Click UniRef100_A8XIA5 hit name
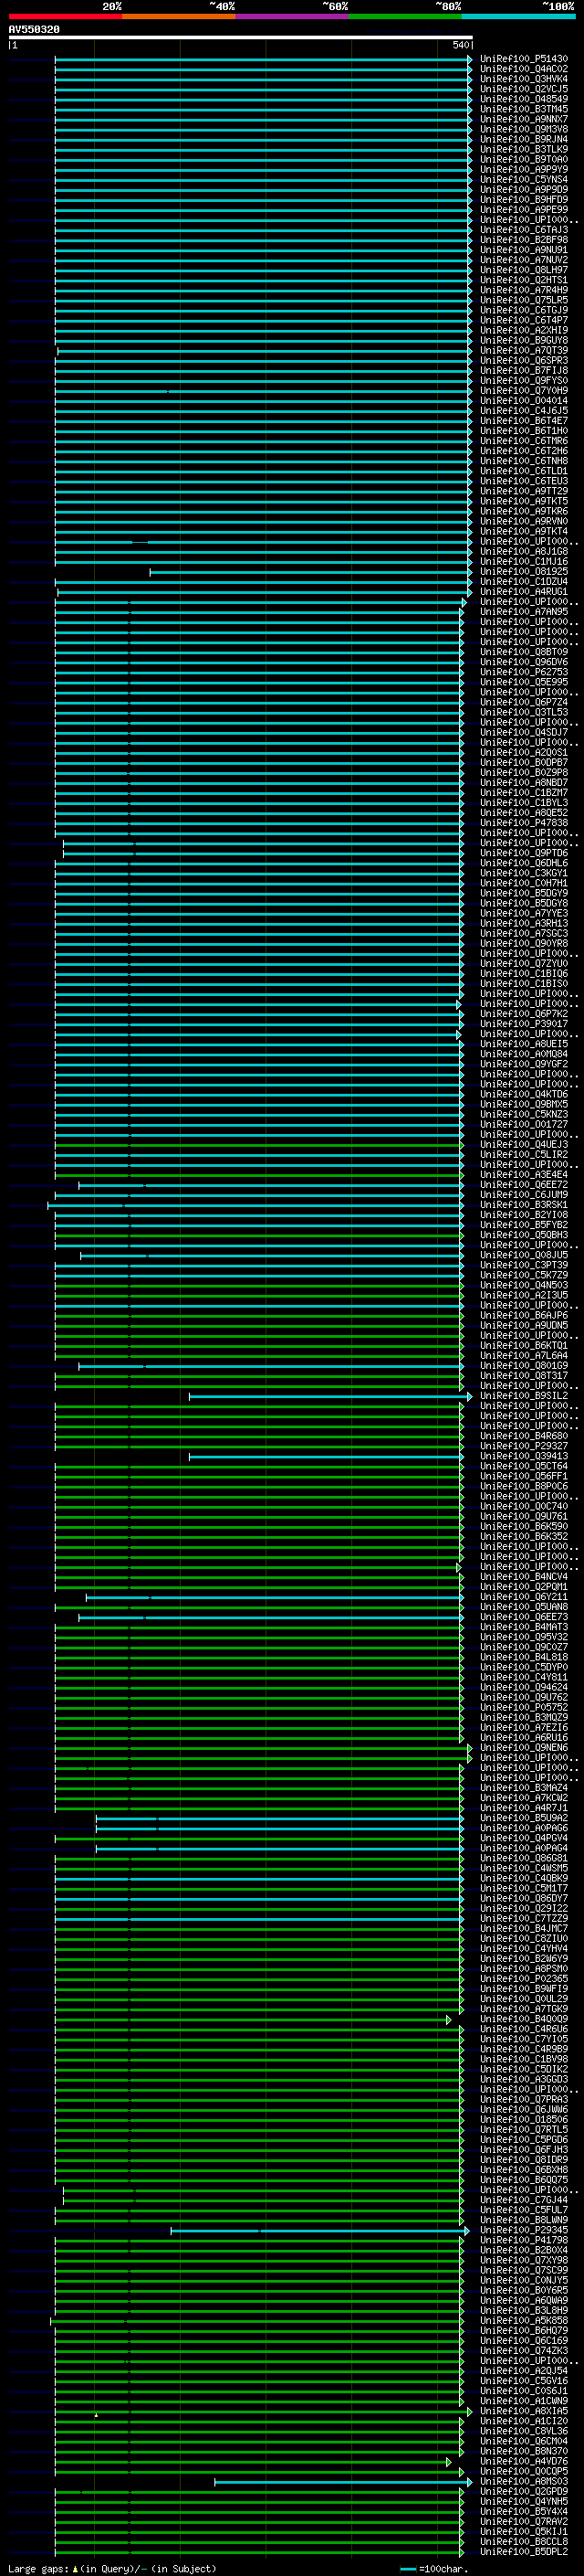Screen dimensions: 584x2576 click(x=524, y=2411)
